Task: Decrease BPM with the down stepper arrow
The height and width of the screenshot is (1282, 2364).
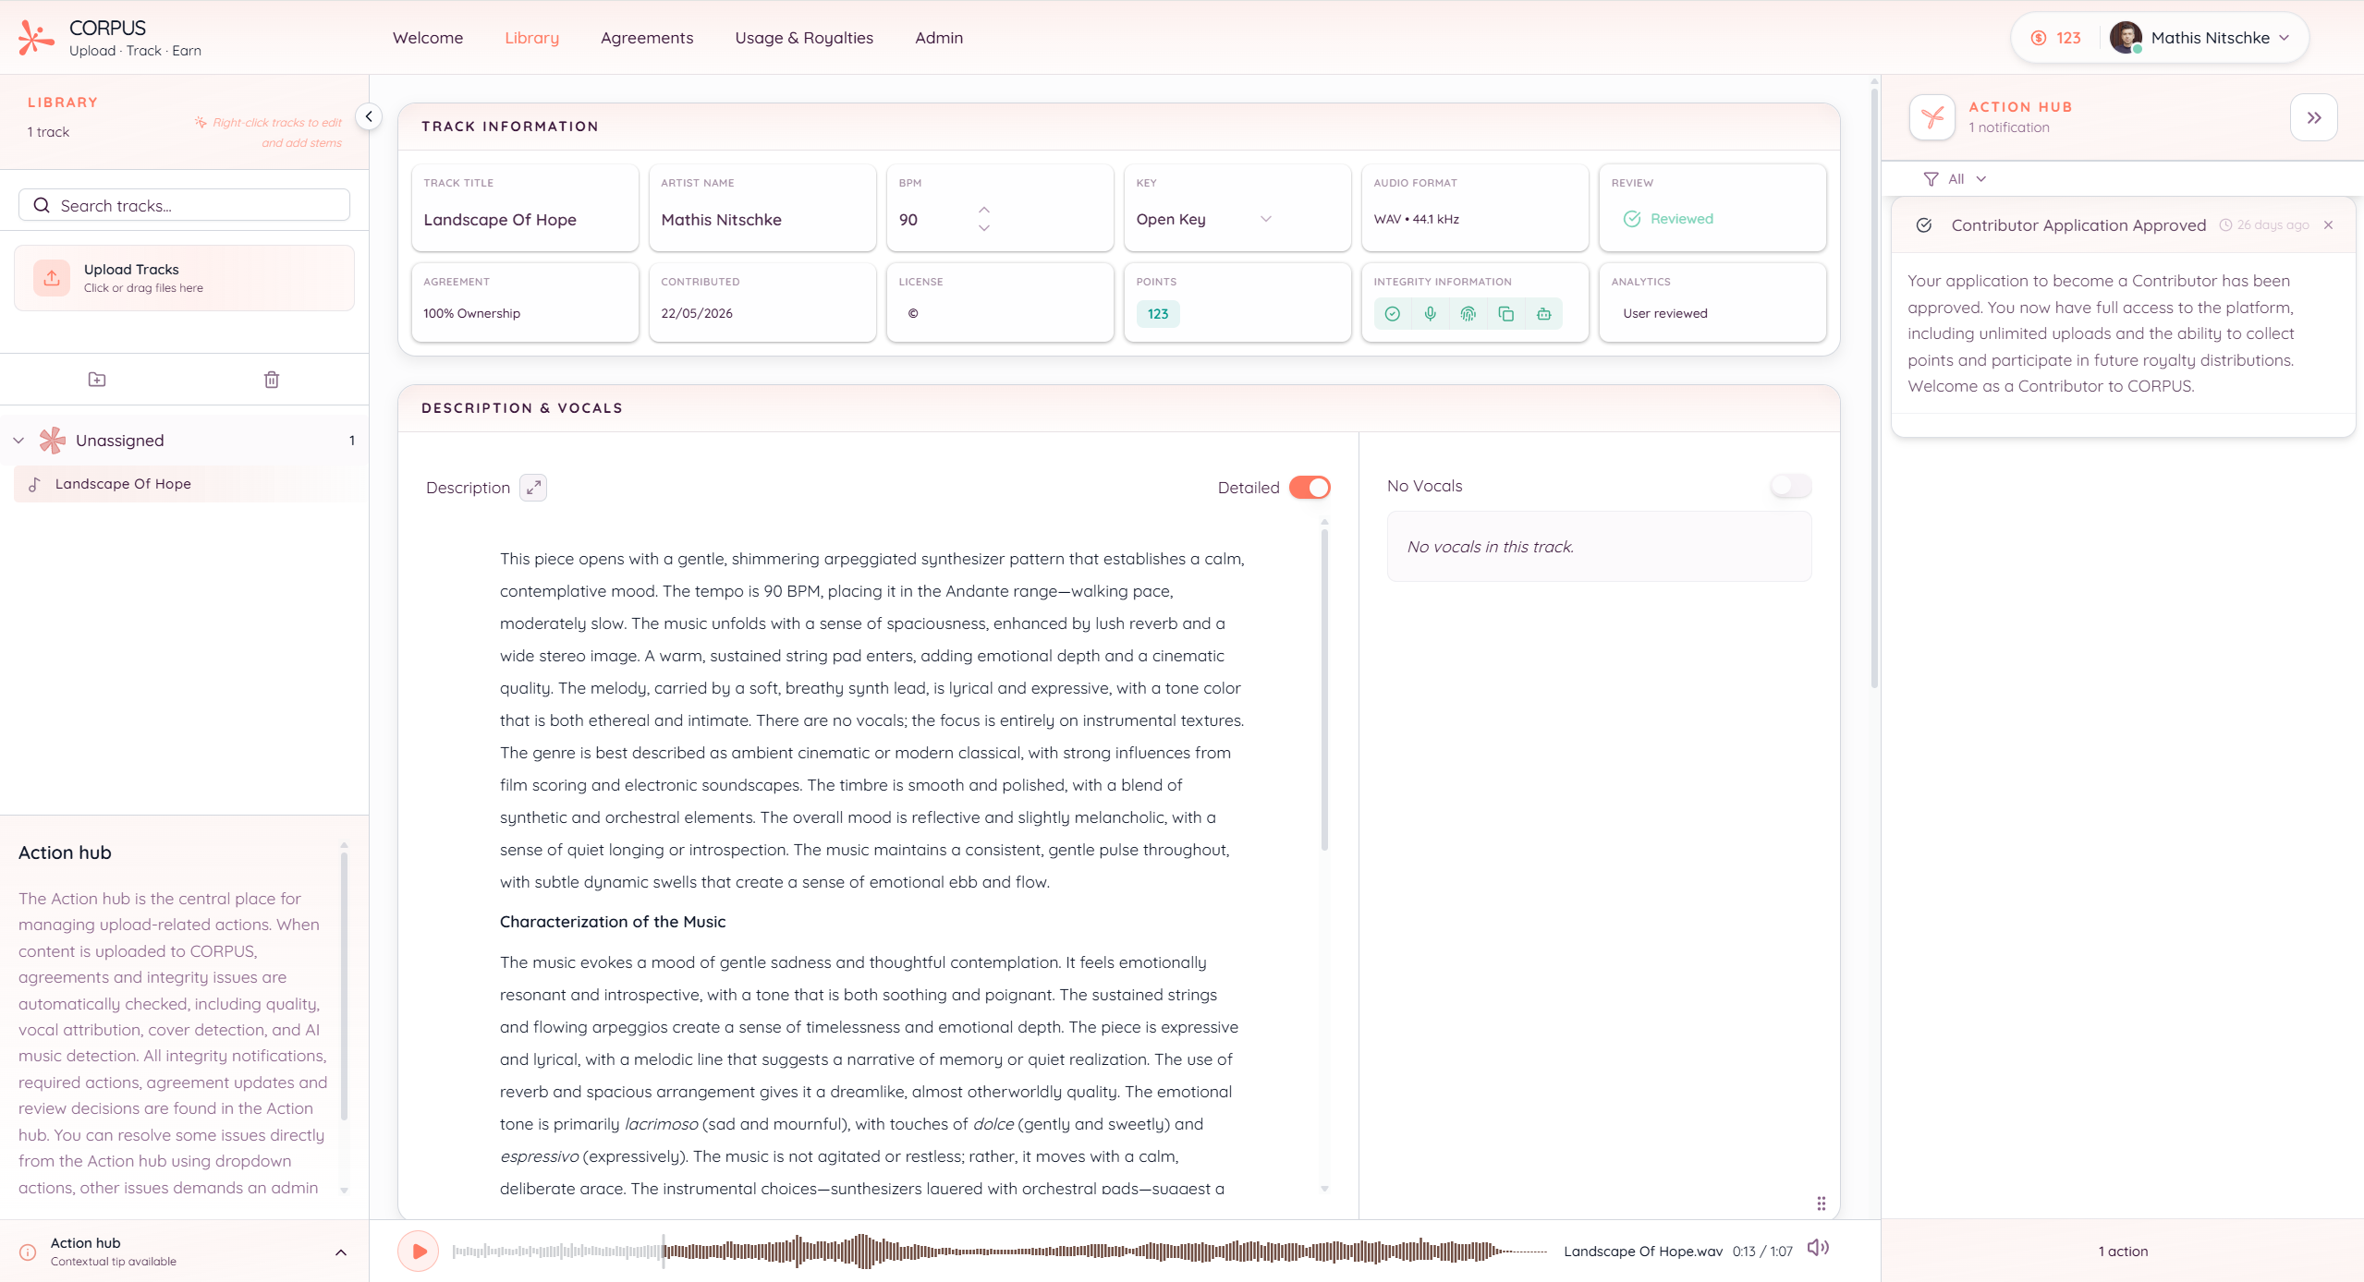Action: pyautogui.click(x=984, y=228)
